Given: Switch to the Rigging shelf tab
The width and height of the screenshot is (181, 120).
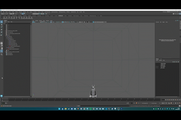Looking at the screenshot, I should coord(29,16).
